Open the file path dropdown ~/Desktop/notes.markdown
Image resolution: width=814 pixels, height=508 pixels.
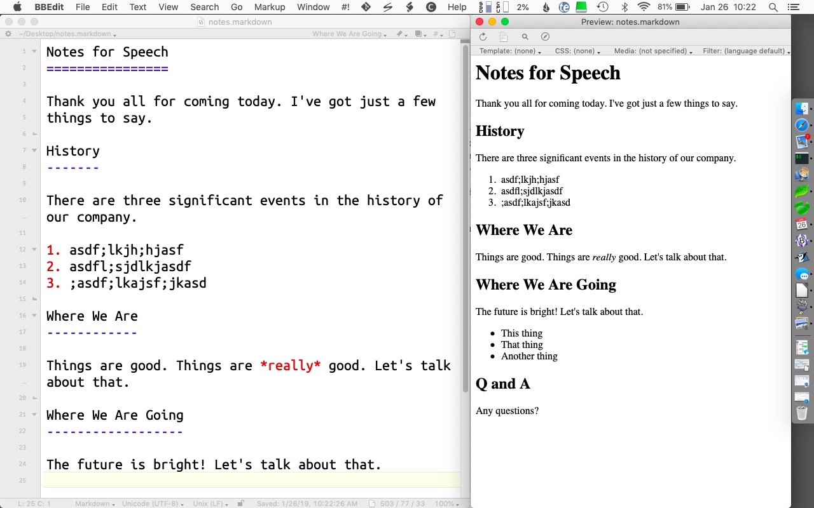coord(67,34)
